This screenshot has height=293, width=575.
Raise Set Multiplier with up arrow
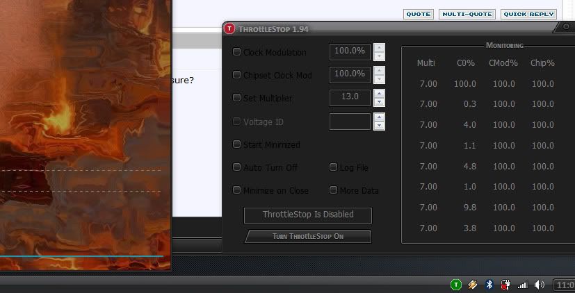tap(379, 94)
